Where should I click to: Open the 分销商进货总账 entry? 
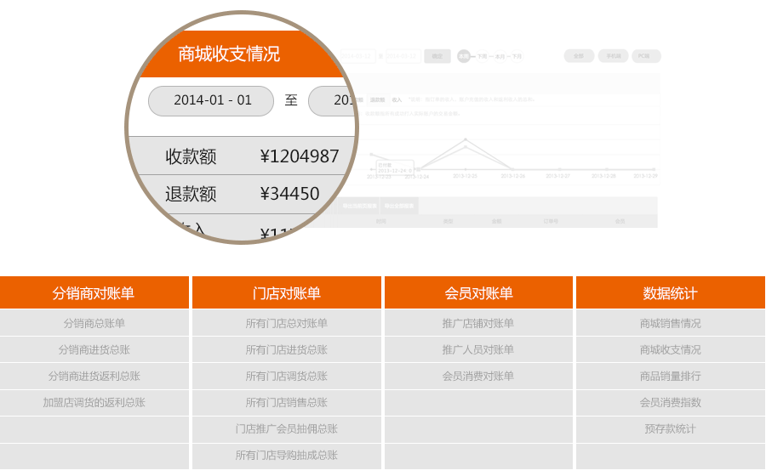(x=94, y=349)
